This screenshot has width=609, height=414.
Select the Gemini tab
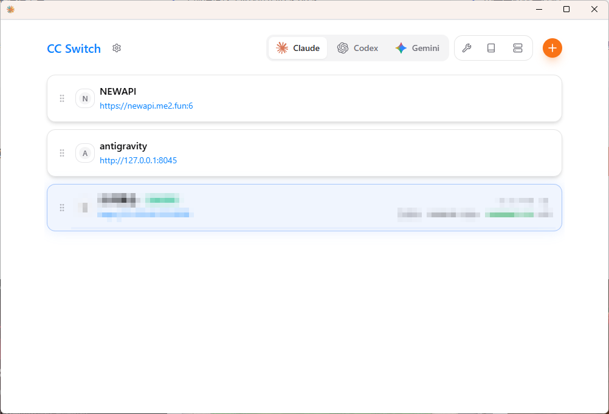click(417, 48)
